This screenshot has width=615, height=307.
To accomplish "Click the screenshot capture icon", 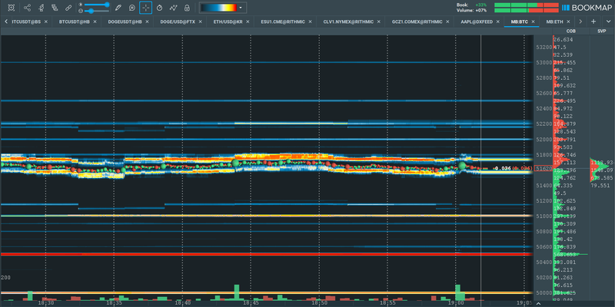I will click(x=11, y=8).
